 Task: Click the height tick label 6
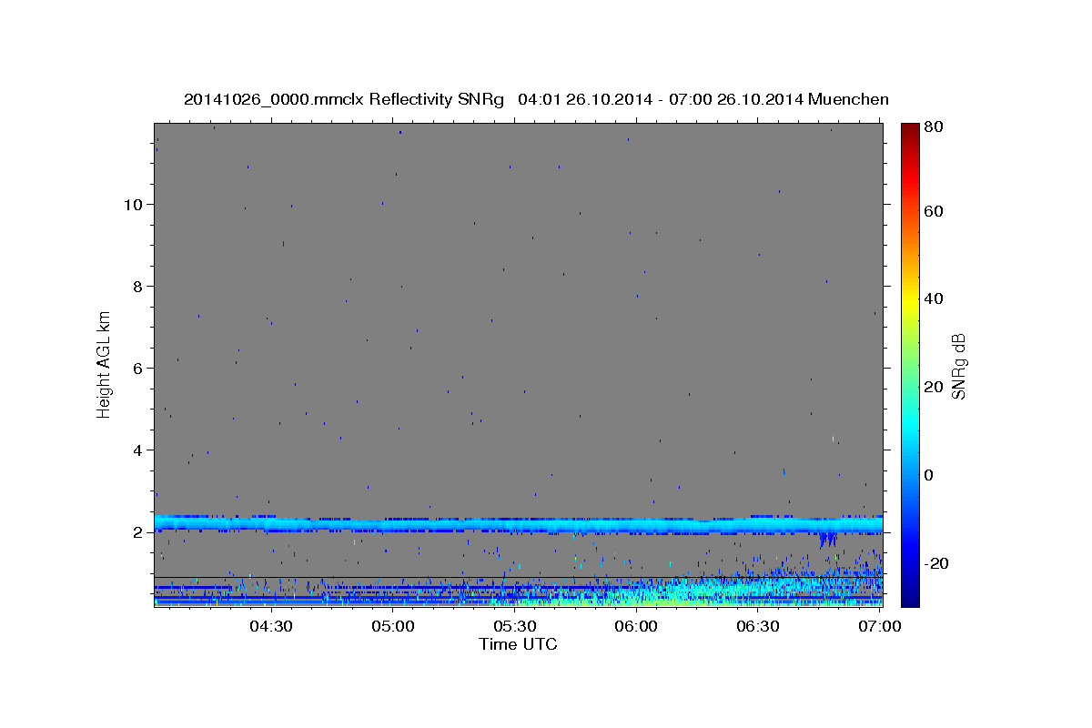140,369
